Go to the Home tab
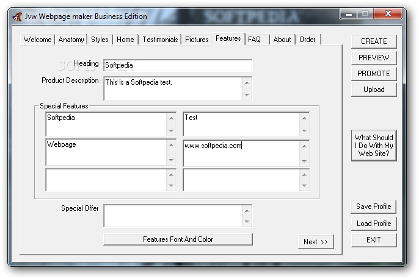The width and height of the screenshot is (419, 279). (125, 40)
